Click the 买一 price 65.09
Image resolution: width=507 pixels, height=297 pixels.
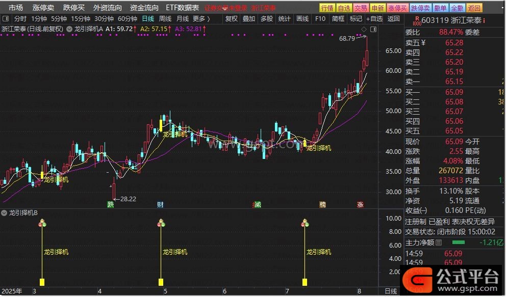tap(454, 92)
